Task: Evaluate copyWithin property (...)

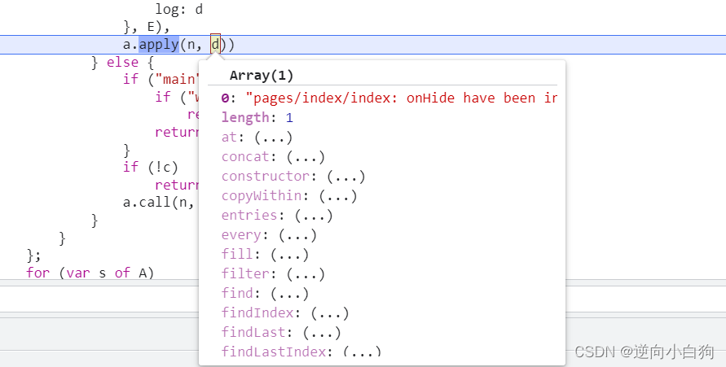Action: [338, 195]
